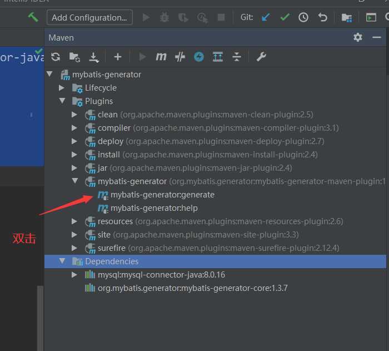Click Generate Sources and Update Folders icon
Screen dimensions: 389x351
click(74, 57)
